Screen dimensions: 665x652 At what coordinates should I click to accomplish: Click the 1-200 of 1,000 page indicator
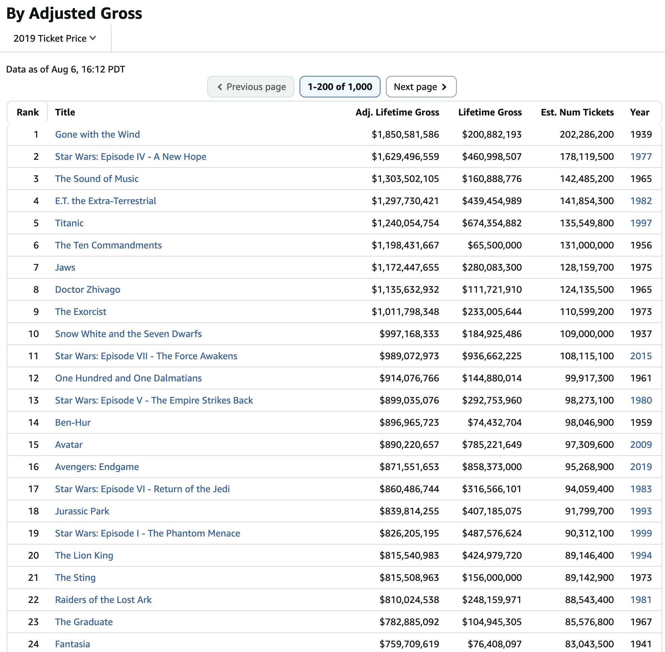tap(340, 87)
